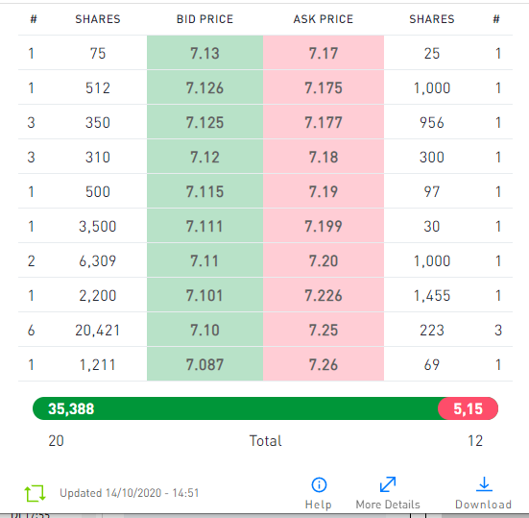Click the 20,421 bid shares value
Viewport: 529px width, 518px height.
pos(98,331)
